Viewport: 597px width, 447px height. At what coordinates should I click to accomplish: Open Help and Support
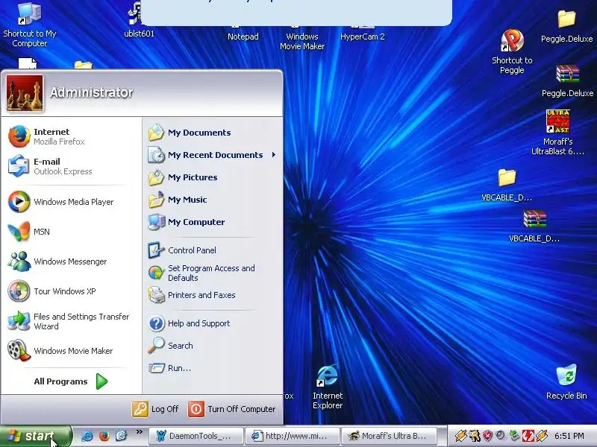[x=212, y=323]
